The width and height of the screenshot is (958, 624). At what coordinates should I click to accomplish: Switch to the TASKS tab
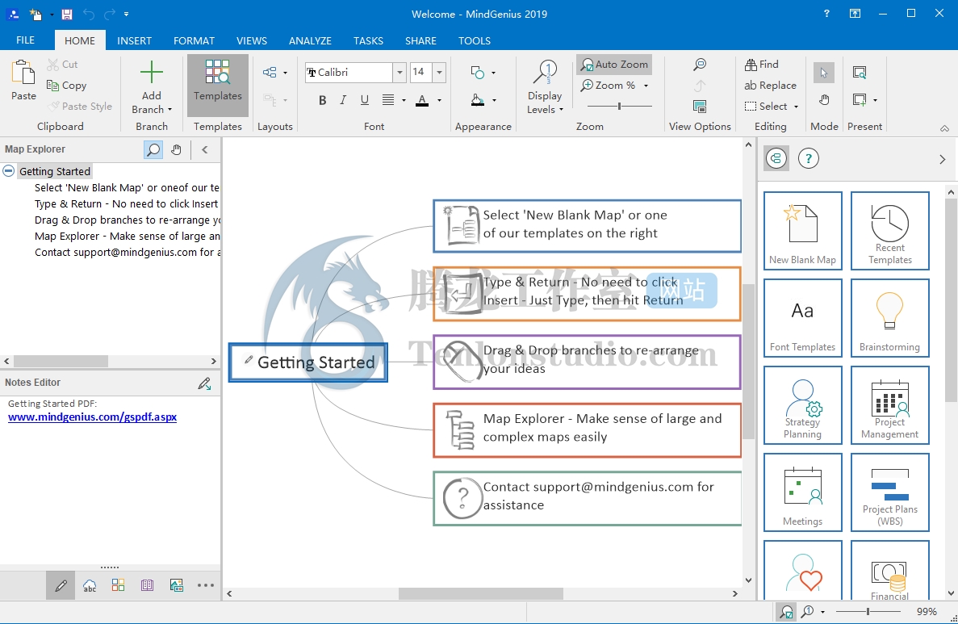tap(368, 40)
